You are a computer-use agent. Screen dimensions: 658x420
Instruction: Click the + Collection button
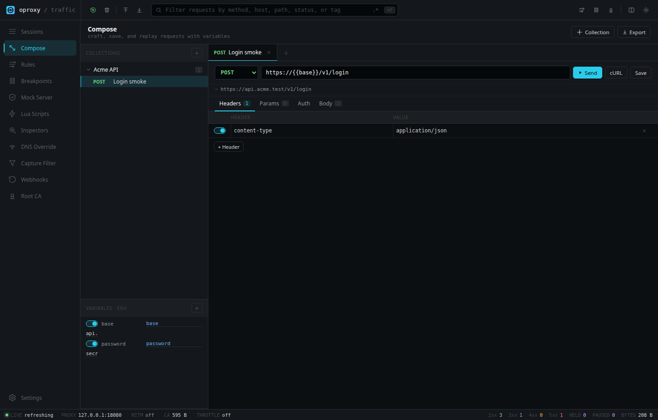click(593, 32)
